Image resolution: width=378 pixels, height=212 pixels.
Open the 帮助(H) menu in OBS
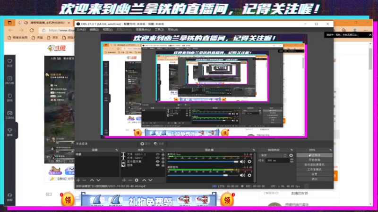pyautogui.click(x=173, y=30)
